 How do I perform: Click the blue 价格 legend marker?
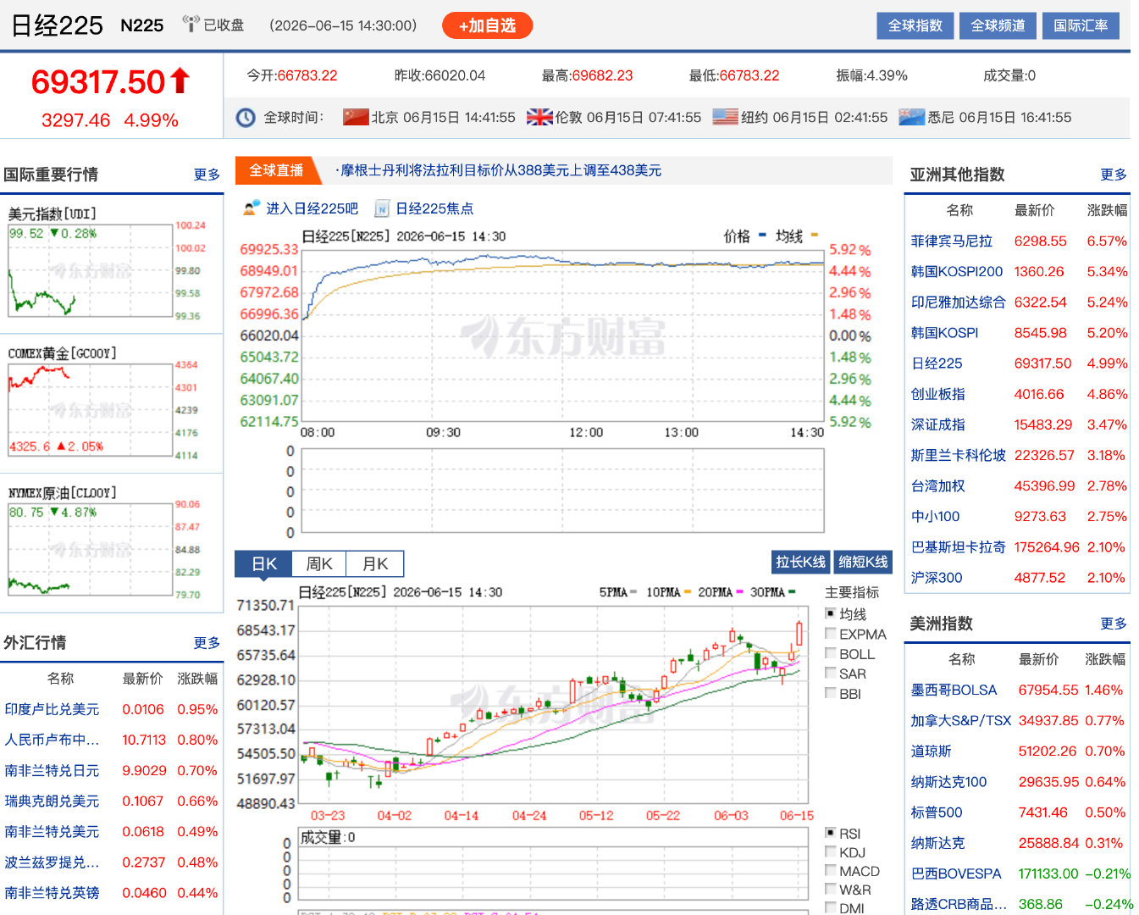pyautogui.click(x=762, y=235)
